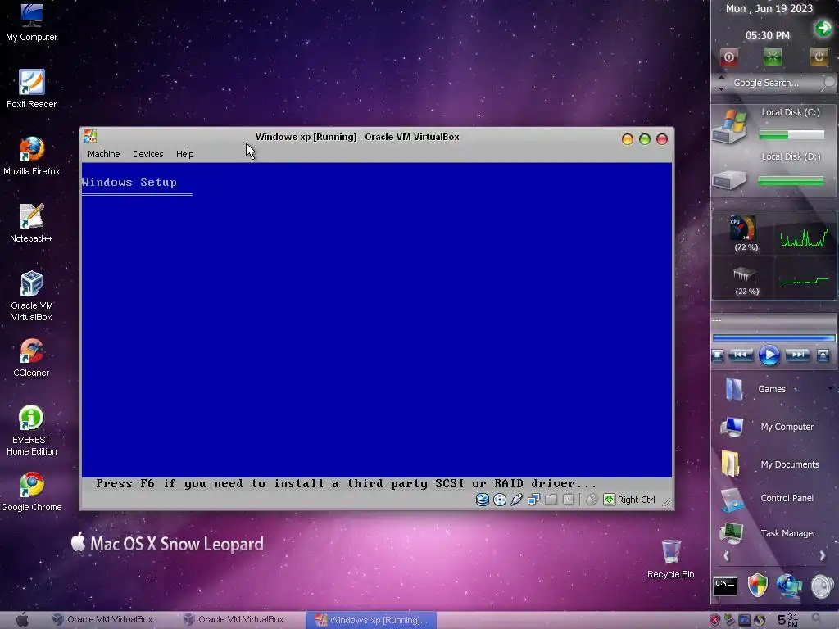Switch to first Oracle VM VirtualBox taskbar button
The width and height of the screenshot is (839, 629).
(102, 619)
